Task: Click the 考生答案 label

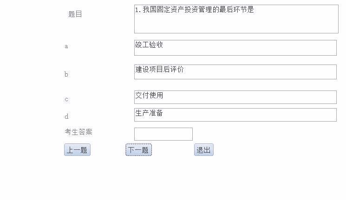Action: point(78,132)
